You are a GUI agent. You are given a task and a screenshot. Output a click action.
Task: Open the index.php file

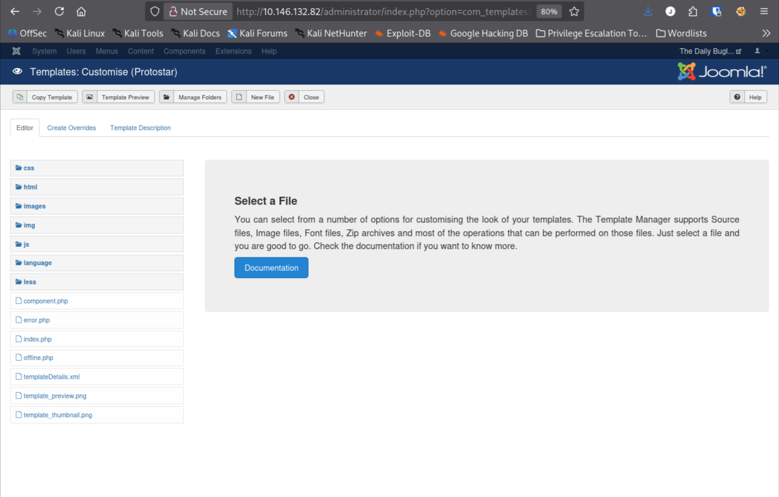tap(97, 339)
